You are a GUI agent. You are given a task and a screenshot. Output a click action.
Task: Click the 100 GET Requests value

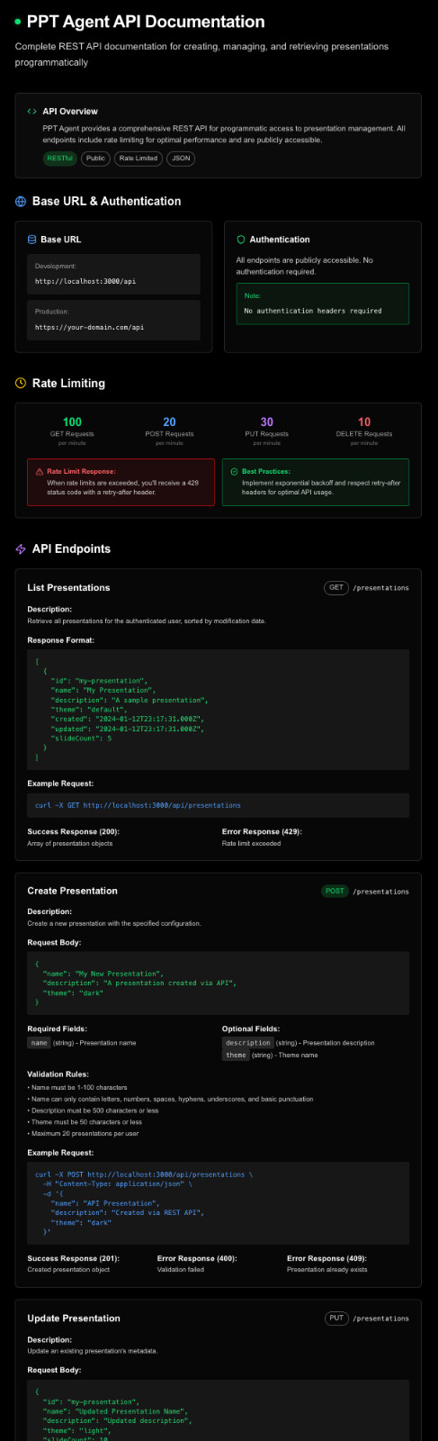tap(72, 422)
